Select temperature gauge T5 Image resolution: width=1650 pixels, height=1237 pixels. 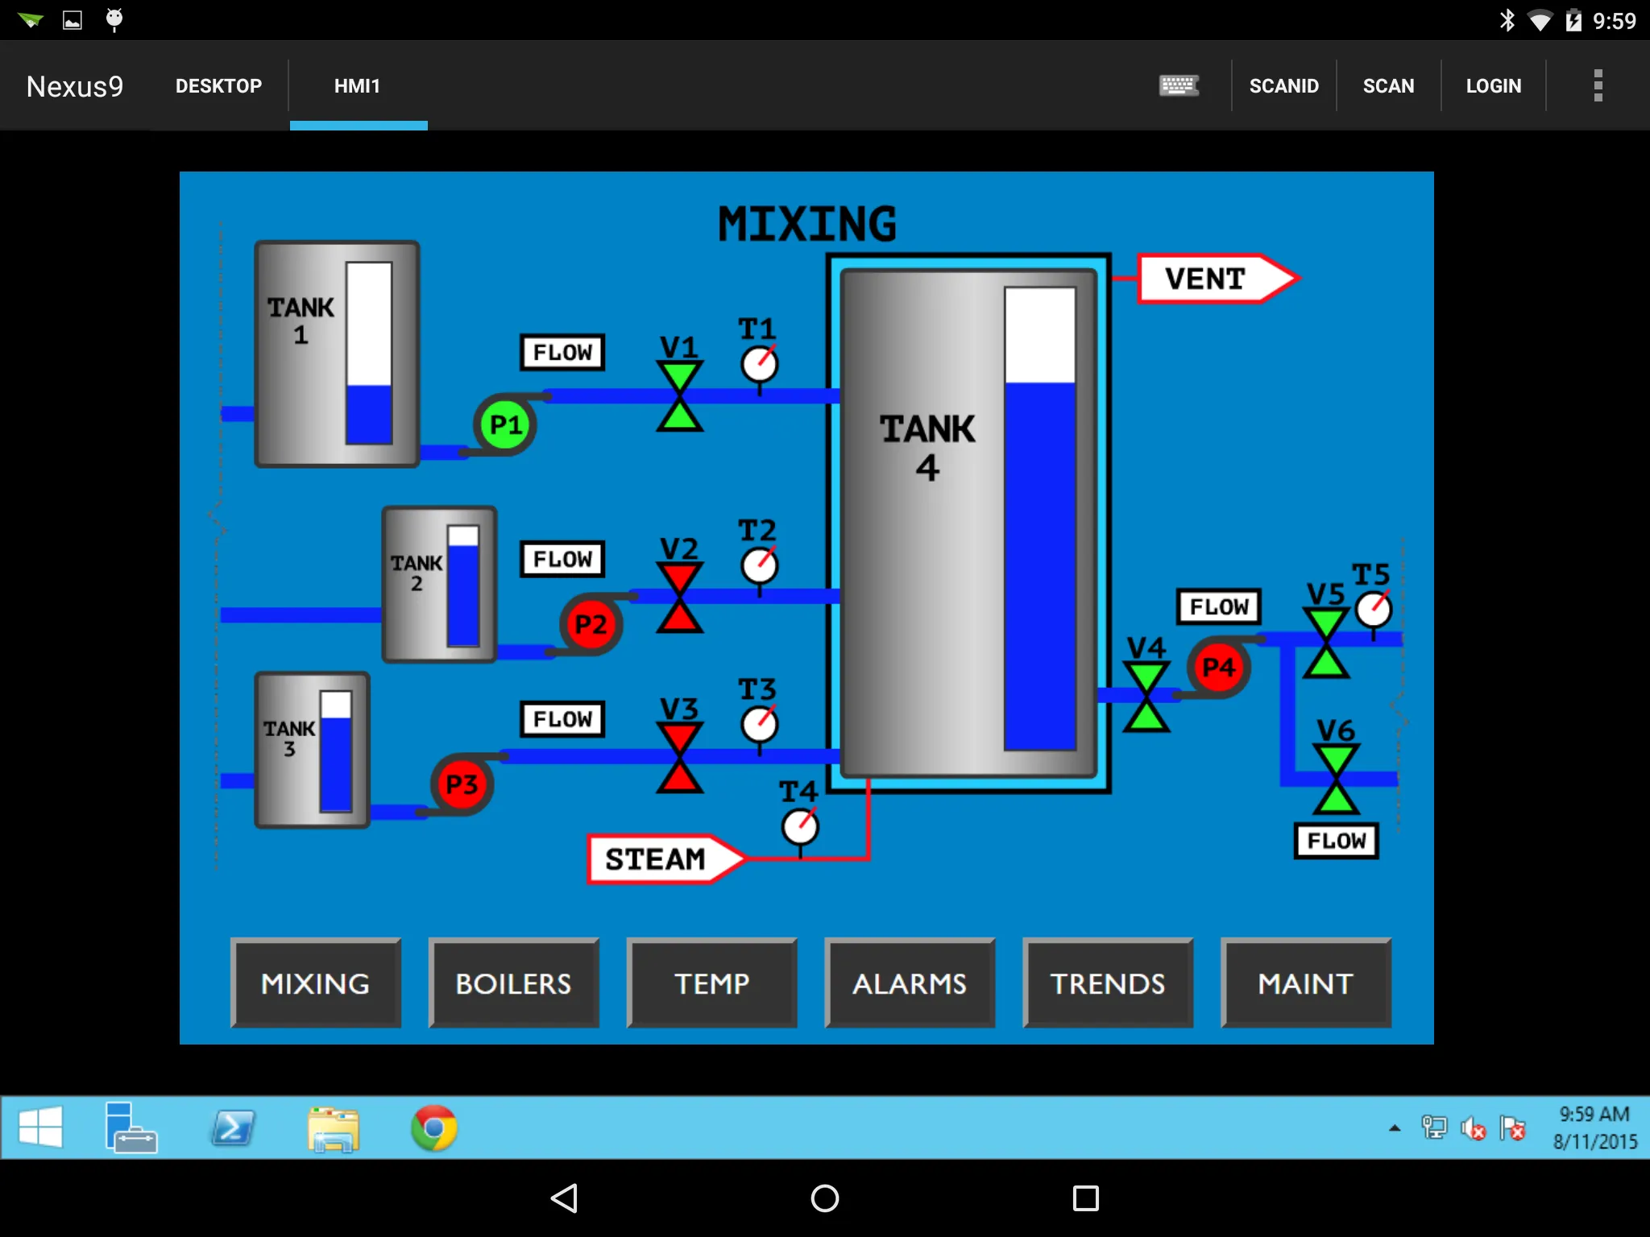click(1373, 610)
